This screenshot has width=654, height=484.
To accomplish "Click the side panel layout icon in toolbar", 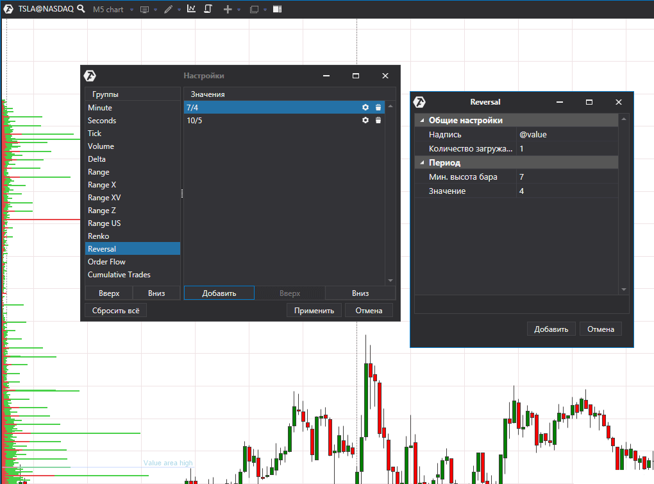I will pyautogui.click(x=277, y=10).
